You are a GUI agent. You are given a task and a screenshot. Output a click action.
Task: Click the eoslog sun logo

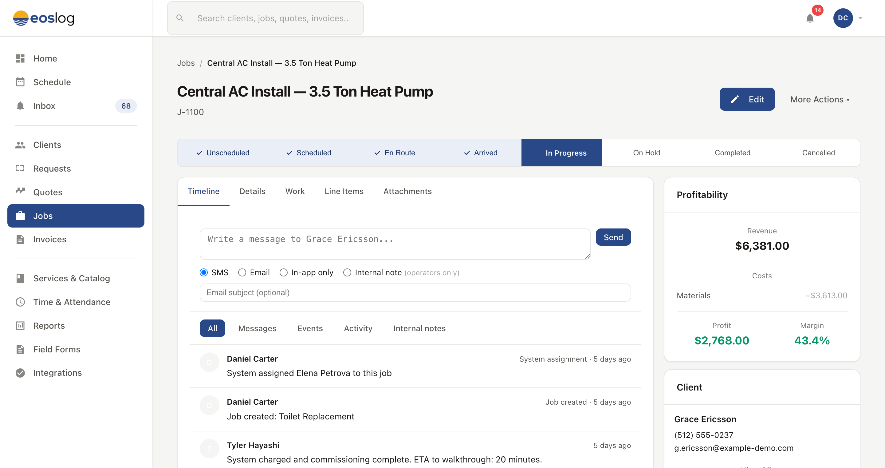(21, 18)
